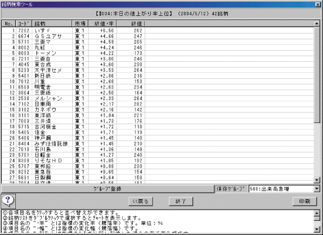Click the title 本日の値上がり率上位
The height and width of the screenshot is (235, 323).
141,14
